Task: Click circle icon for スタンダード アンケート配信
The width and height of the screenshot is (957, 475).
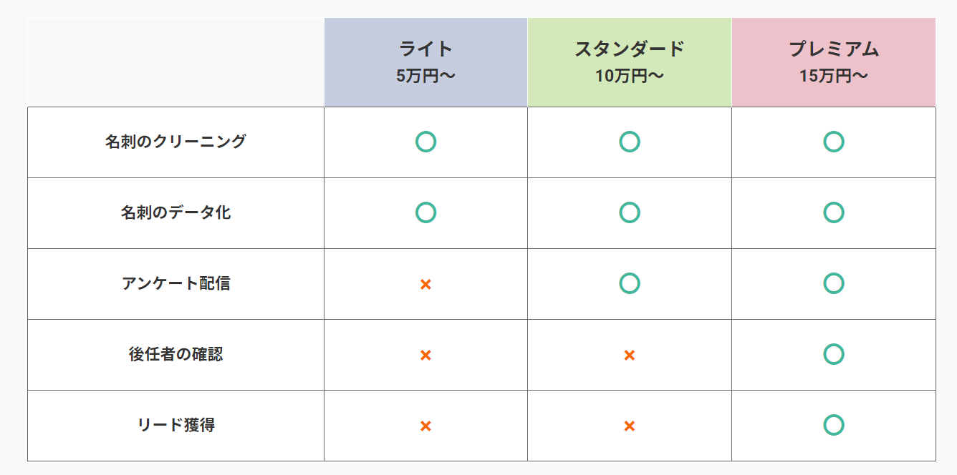Action: coord(629,283)
